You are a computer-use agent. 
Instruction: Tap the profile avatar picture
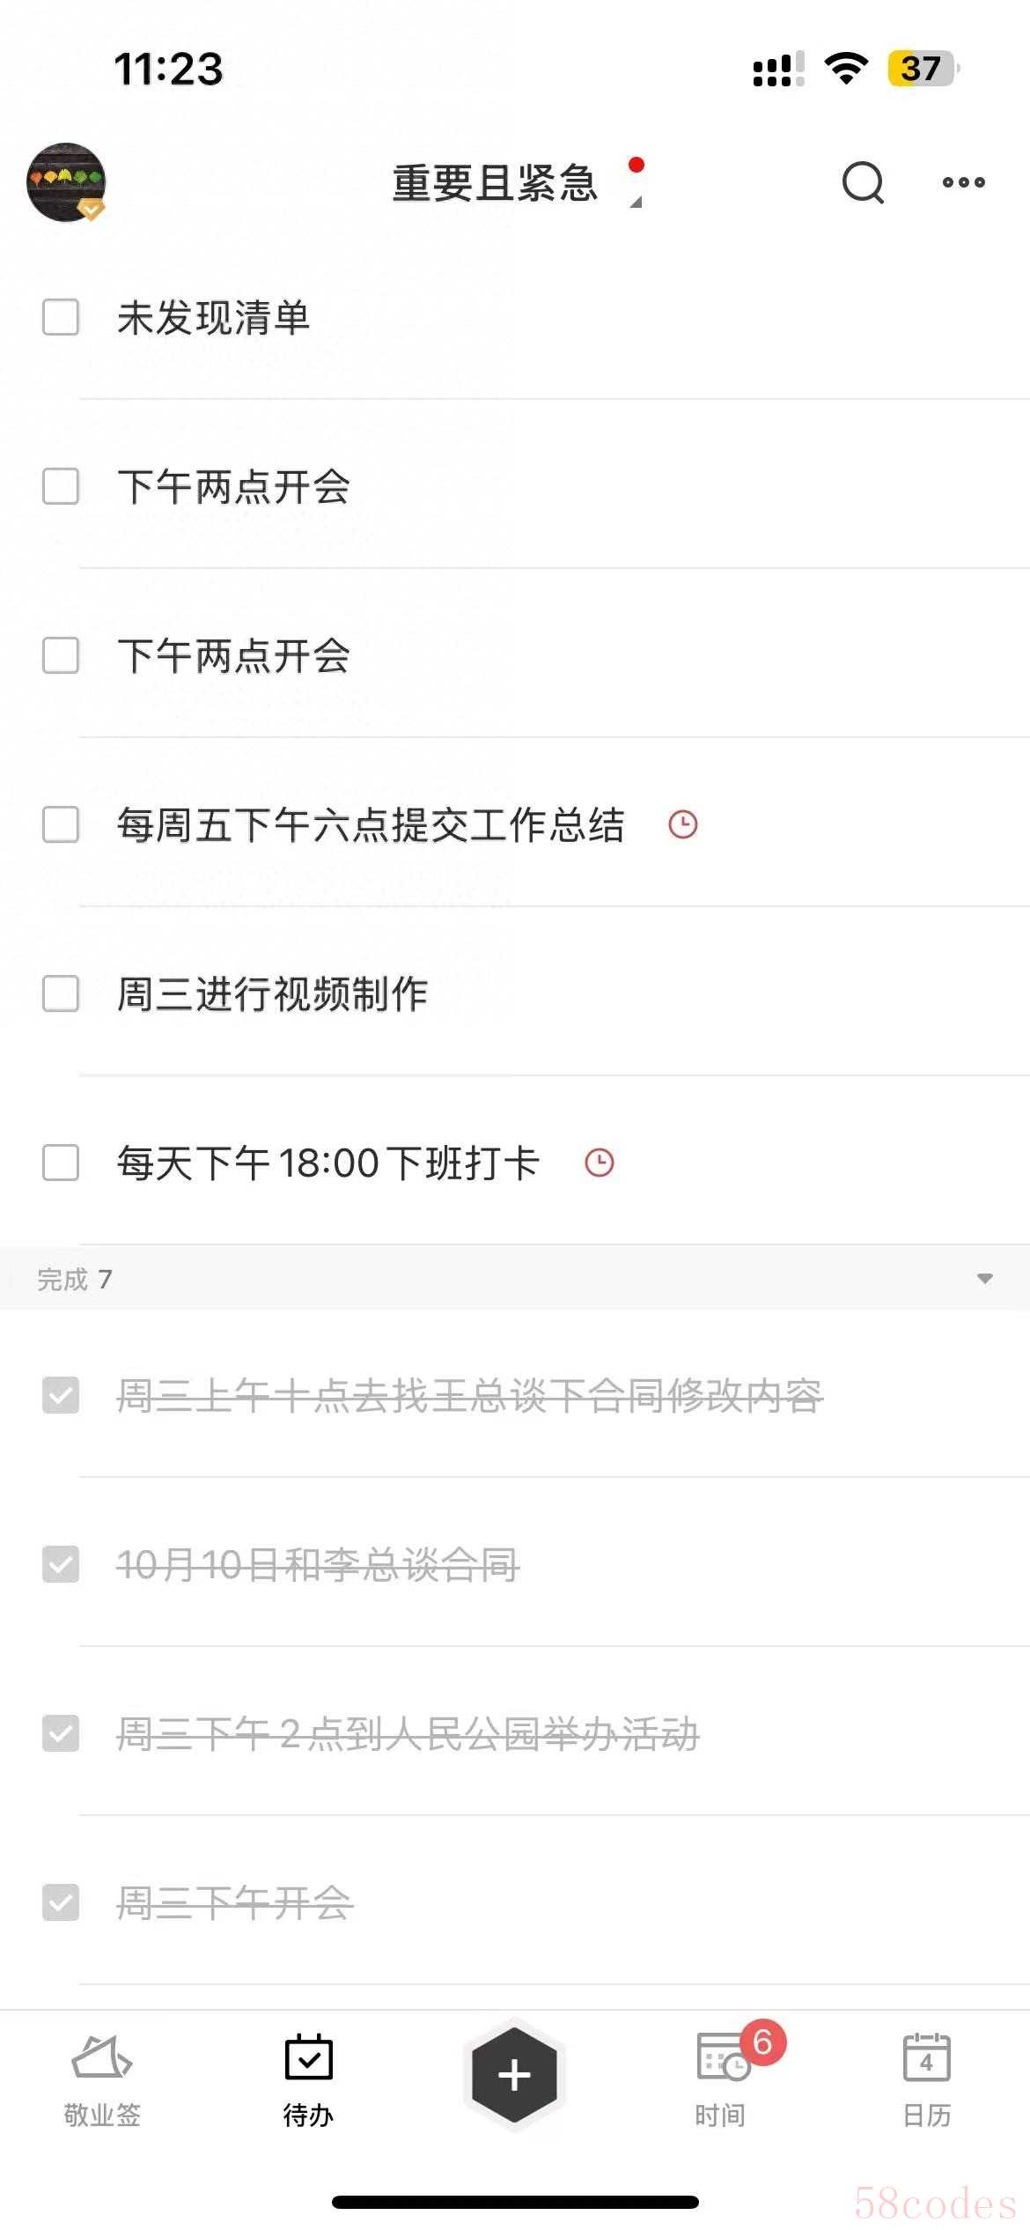[x=66, y=182]
